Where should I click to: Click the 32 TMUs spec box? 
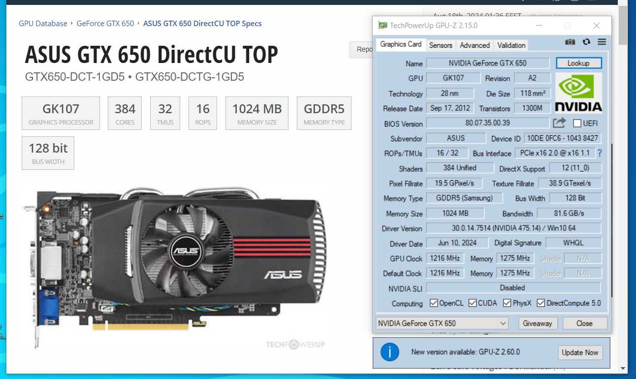click(165, 113)
